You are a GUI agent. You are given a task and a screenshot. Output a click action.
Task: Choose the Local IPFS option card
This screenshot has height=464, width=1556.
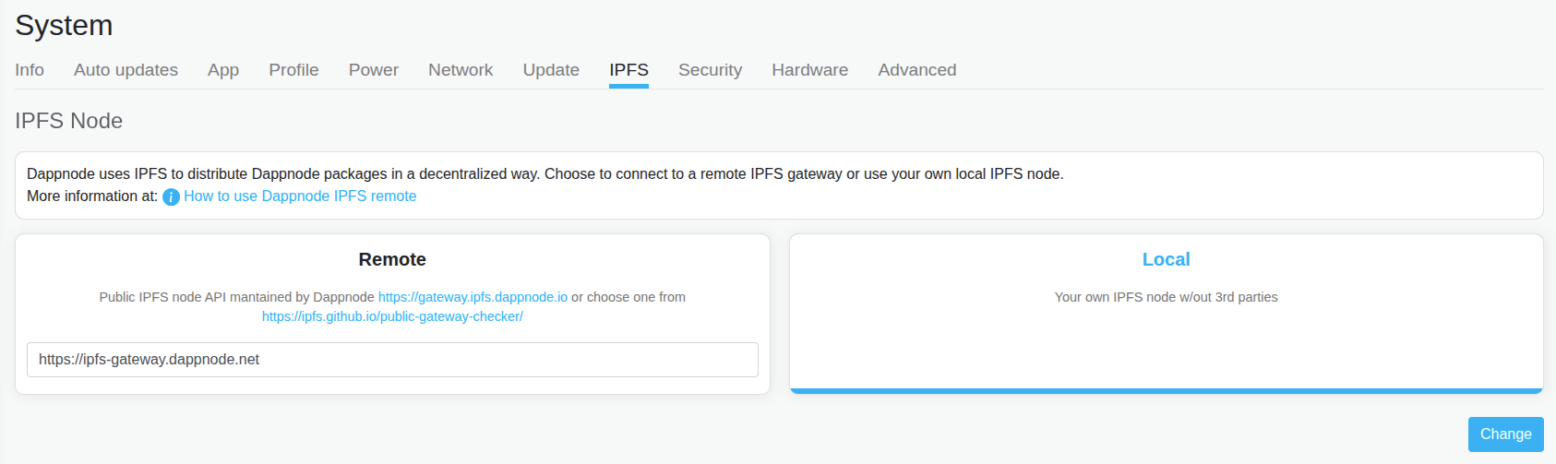[x=1166, y=314]
